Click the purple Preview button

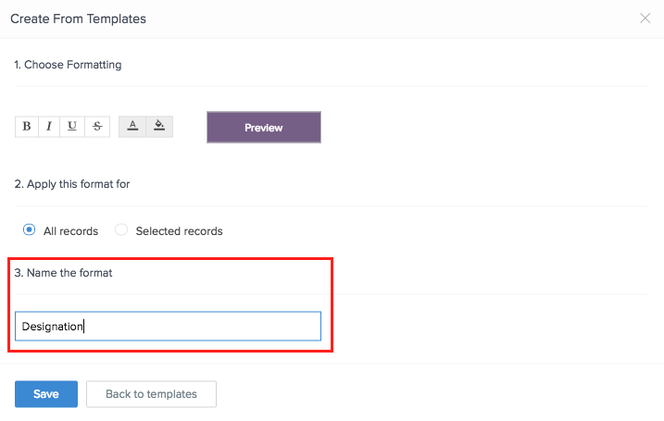pos(264,128)
